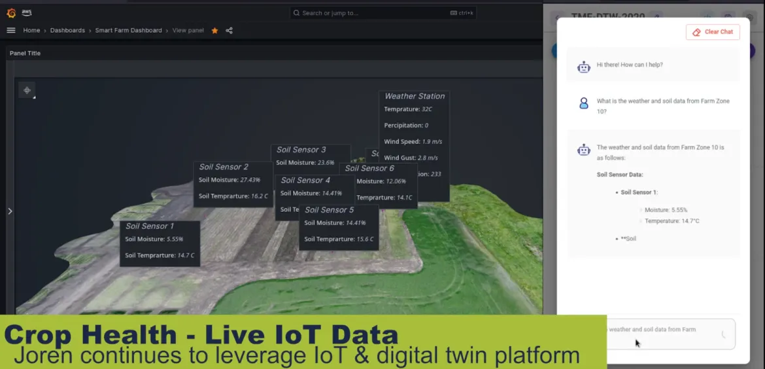Click the Grafana logo icon
The width and height of the screenshot is (765, 369).
(x=10, y=12)
